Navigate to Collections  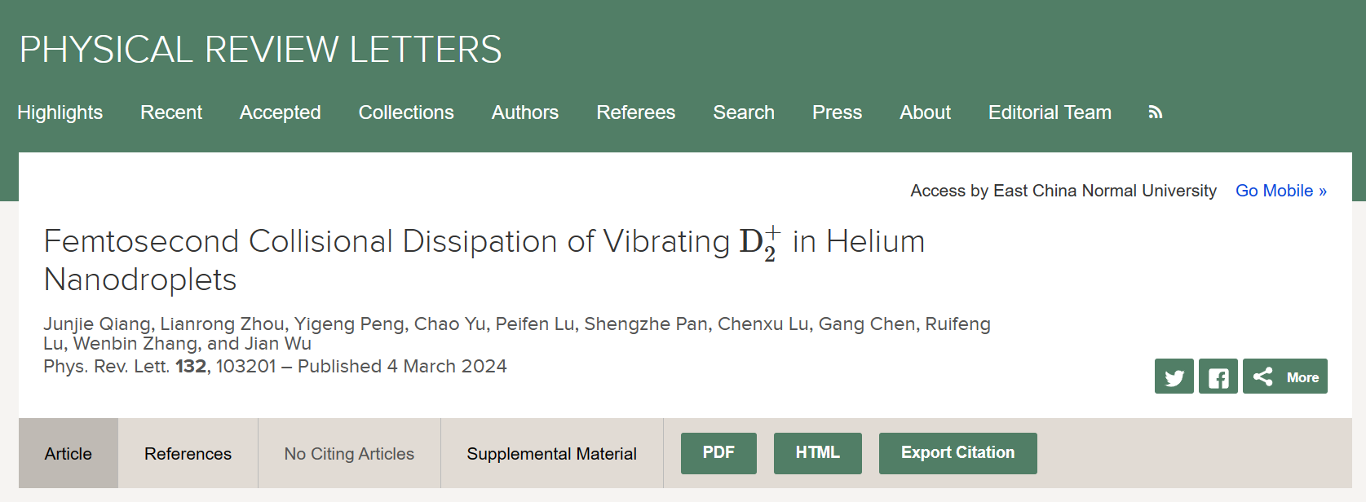click(x=406, y=112)
